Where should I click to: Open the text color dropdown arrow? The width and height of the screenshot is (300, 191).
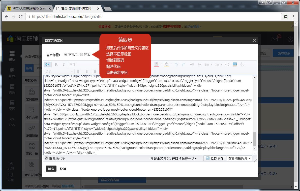[x=161, y=64]
